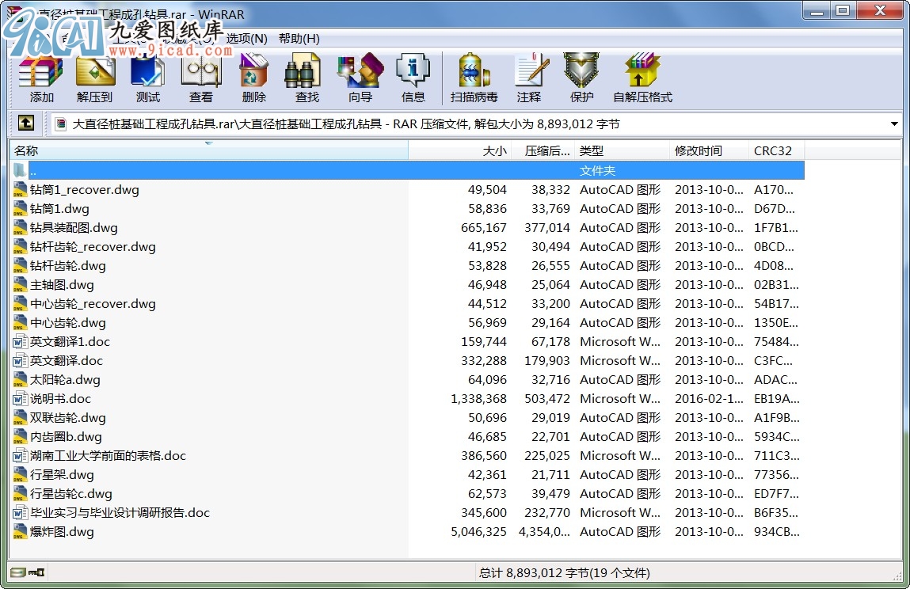Click the Add (添加) toolbar icon
Image resolution: width=910 pixels, height=589 pixels.
40,70
